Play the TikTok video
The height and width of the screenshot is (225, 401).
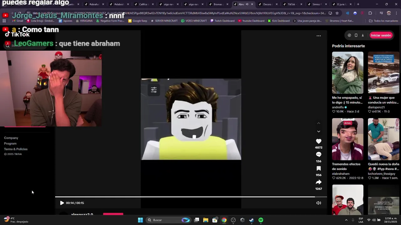[62, 203]
